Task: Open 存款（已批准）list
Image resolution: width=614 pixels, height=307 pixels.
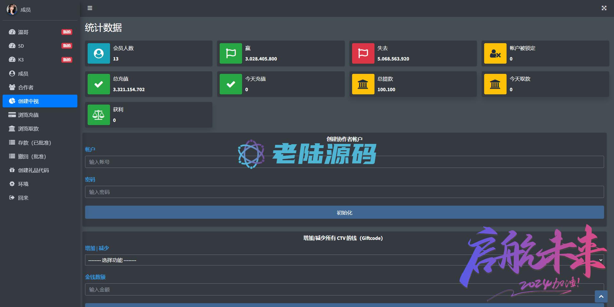Action: (x=40, y=143)
